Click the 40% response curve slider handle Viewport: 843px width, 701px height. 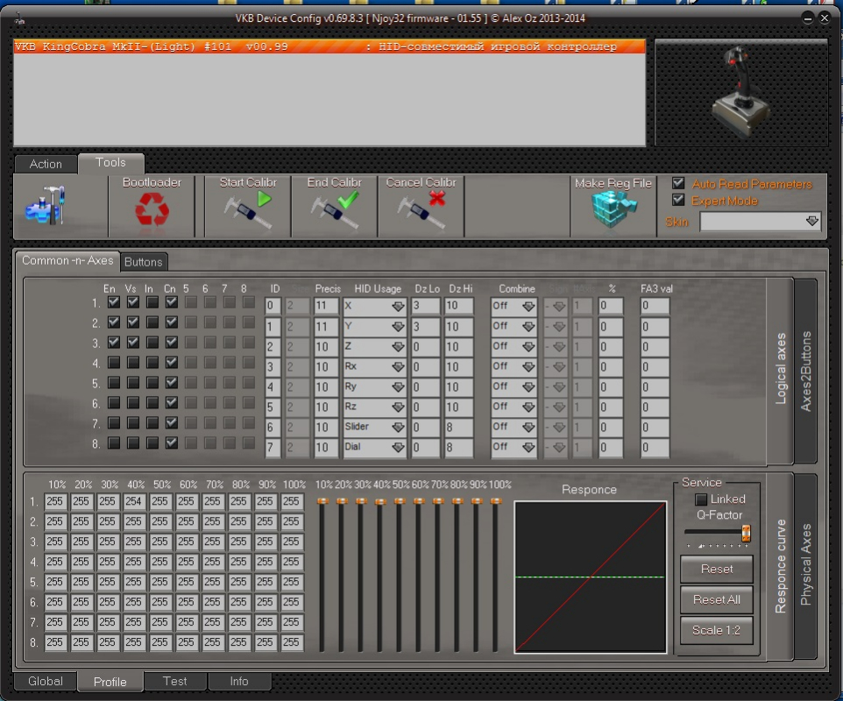tap(380, 501)
